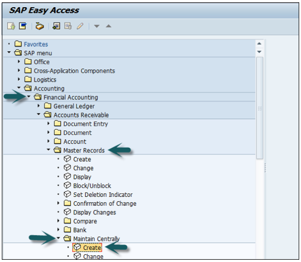Click the Logistics folder icon

click(x=28, y=79)
